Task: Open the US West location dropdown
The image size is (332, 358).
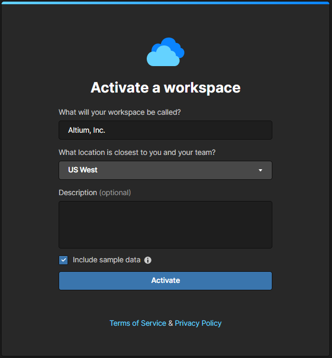Action: [x=165, y=170]
